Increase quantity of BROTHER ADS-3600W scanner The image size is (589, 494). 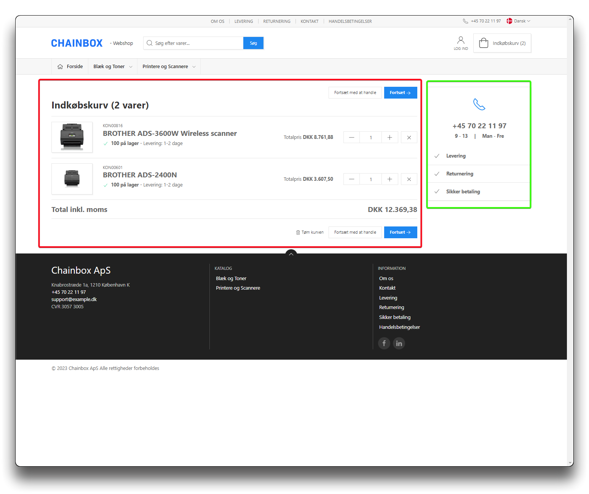pyautogui.click(x=389, y=137)
